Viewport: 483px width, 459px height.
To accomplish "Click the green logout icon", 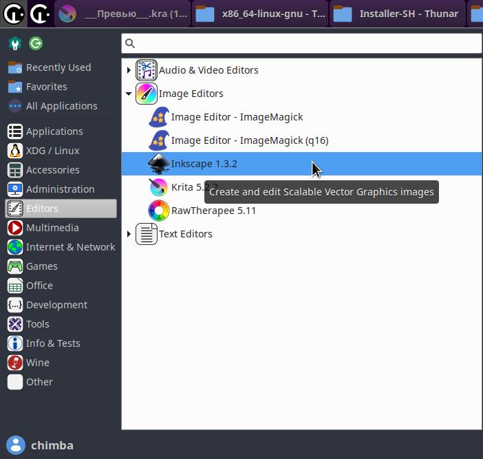I will (36, 43).
